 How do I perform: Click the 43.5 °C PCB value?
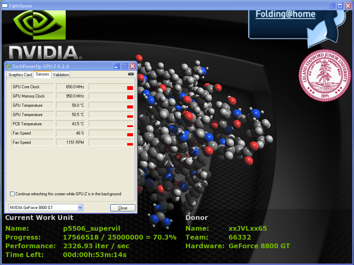point(70,124)
